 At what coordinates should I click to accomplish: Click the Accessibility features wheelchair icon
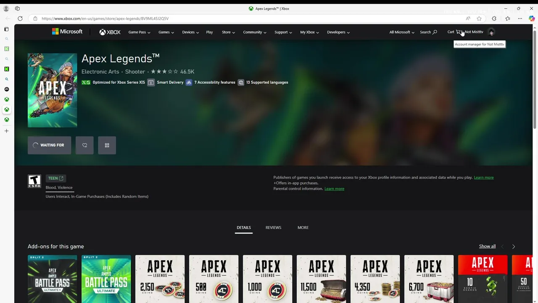pyautogui.click(x=189, y=82)
